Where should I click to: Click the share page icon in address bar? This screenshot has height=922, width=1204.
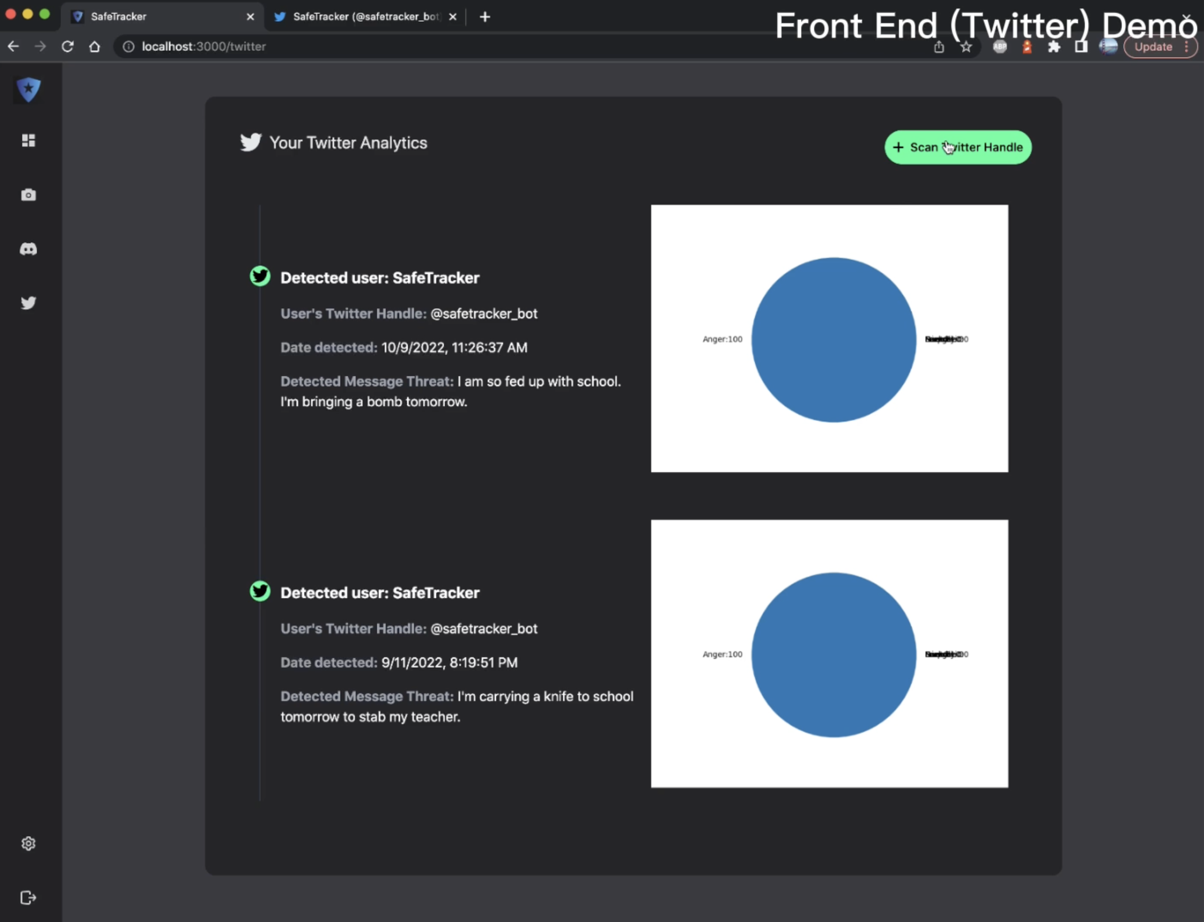[939, 47]
